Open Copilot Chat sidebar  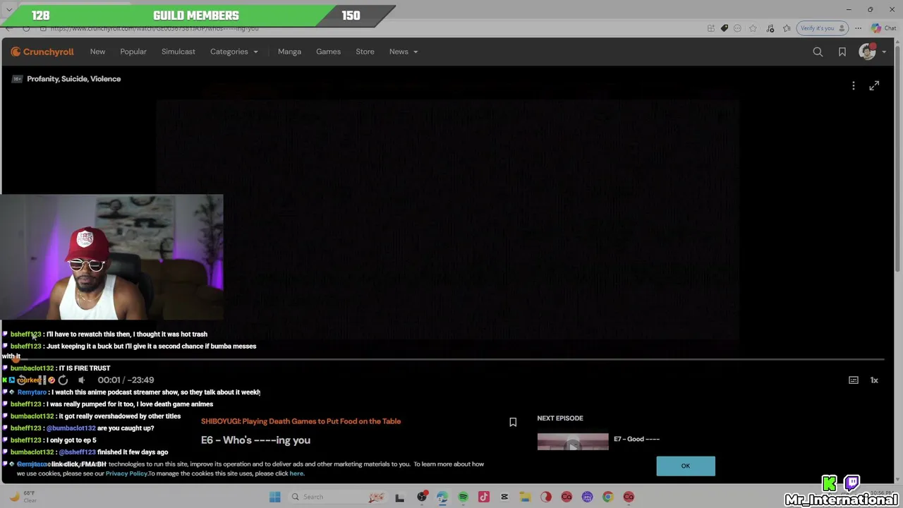pyautogui.click(x=883, y=28)
